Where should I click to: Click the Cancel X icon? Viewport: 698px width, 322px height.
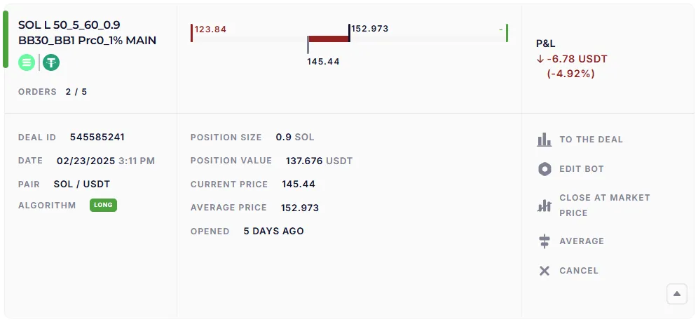point(545,271)
